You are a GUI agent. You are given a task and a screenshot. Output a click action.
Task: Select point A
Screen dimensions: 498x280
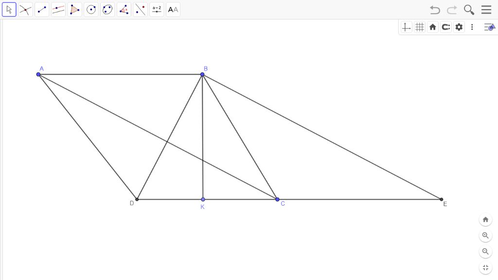[x=38, y=74]
